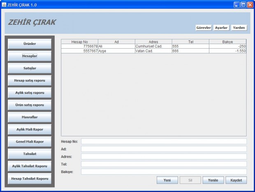Click the Yenile button
Viewport: 255px width, 192px height.
point(213,180)
